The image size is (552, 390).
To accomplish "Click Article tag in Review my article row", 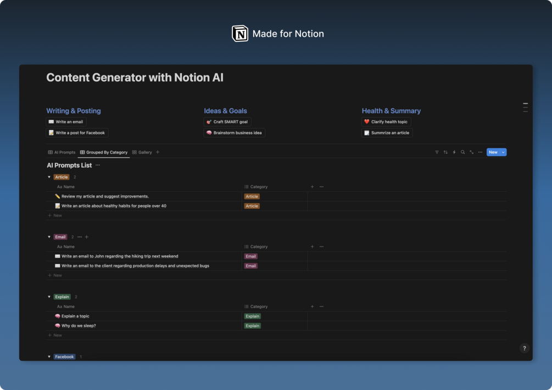I will tap(252, 196).
